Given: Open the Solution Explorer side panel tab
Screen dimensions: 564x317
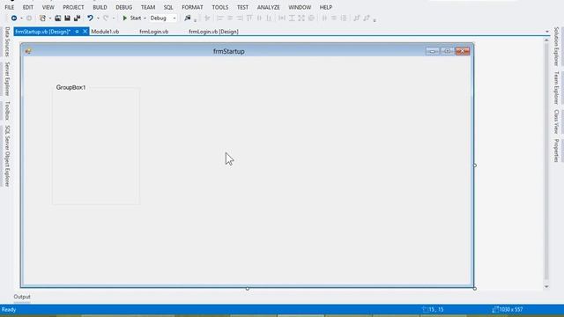Looking at the screenshot, I should tap(556, 47).
